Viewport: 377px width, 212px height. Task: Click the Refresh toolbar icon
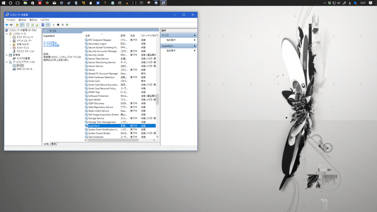32,25
